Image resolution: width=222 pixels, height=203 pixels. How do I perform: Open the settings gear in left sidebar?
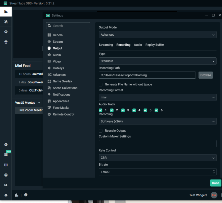6,195
